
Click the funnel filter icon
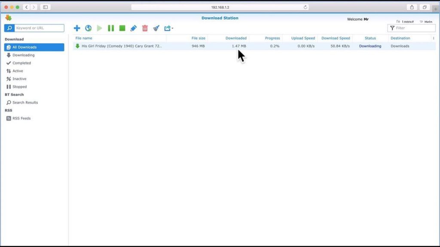(x=392, y=28)
